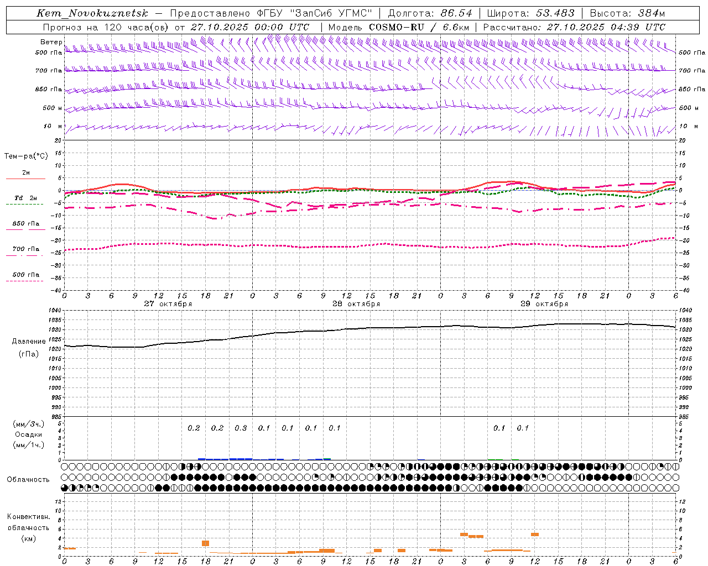This screenshot has height=566, width=708.
Task: Click the (мм/3ч.) precipitation unit label
Action: click(x=29, y=424)
